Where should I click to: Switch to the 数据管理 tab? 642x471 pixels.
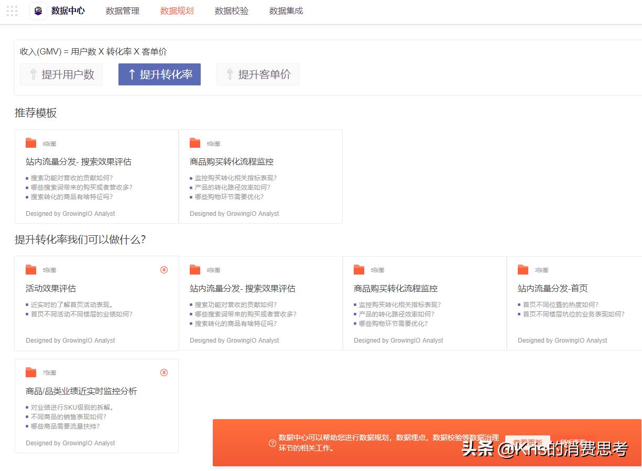(122, 10)
